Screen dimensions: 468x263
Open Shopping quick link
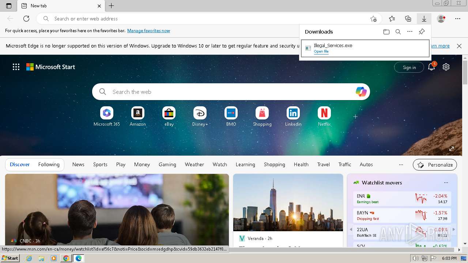tap(262, 117)
